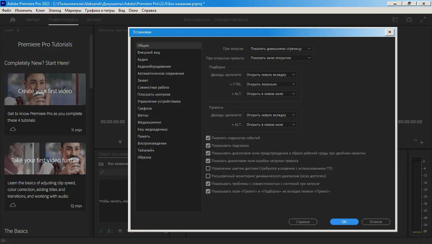
Task: Open Take your first video further tutorial
Action: [45, 158]
